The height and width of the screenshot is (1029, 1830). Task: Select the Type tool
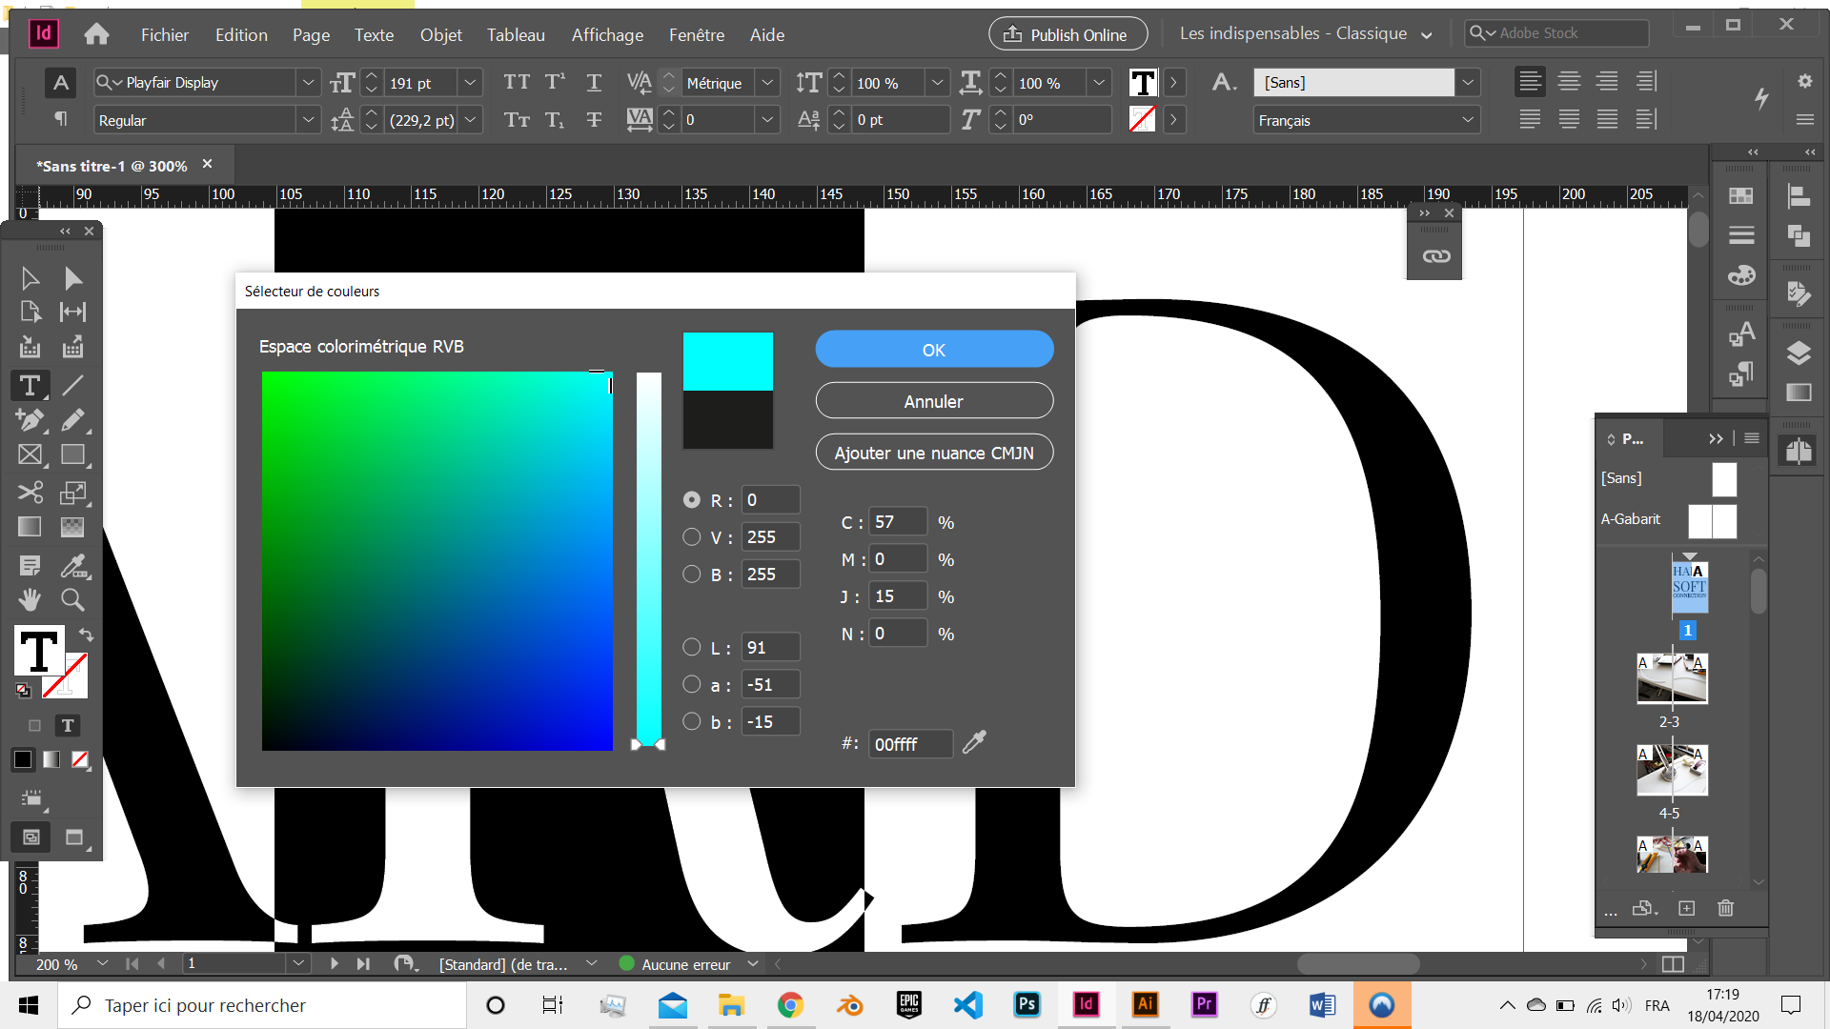30,386
